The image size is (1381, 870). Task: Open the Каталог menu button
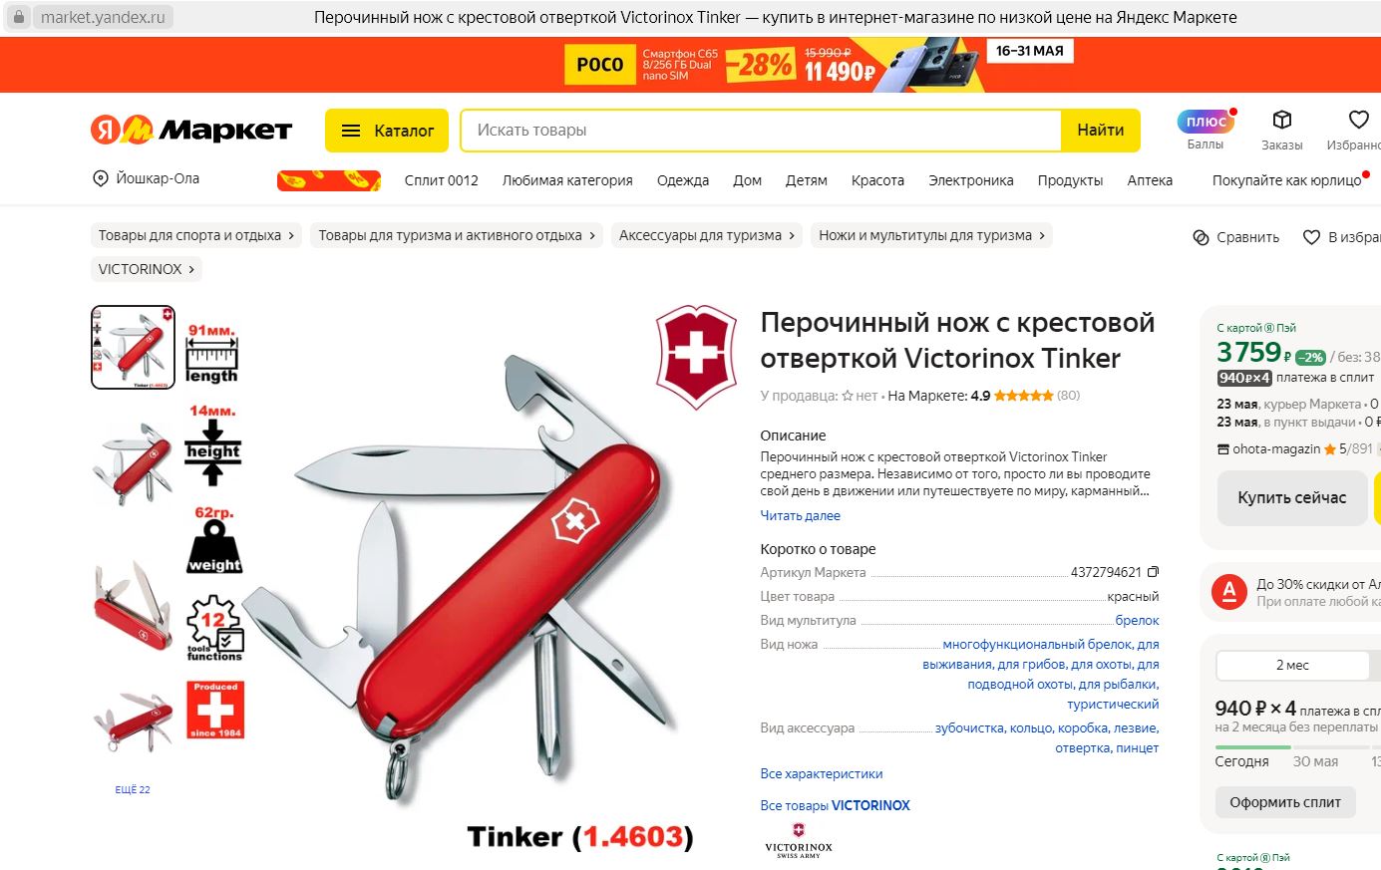pyautogui.click(x=387, y=131)
